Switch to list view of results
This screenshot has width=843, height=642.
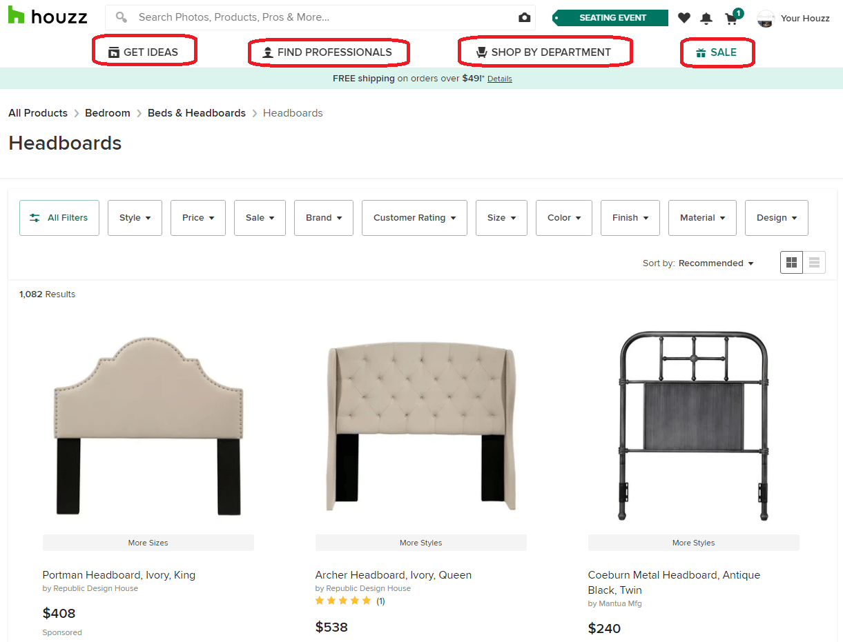pyautogui.click(x=814, y=263)
